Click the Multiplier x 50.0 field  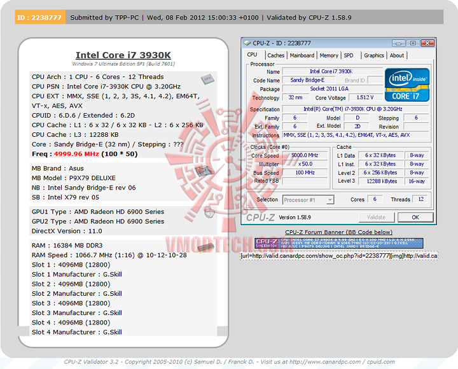click(305, 164)
